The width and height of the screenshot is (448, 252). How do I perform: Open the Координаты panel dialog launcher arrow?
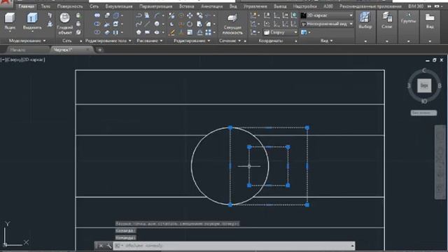pyautogui.click(x=295, y=41)
